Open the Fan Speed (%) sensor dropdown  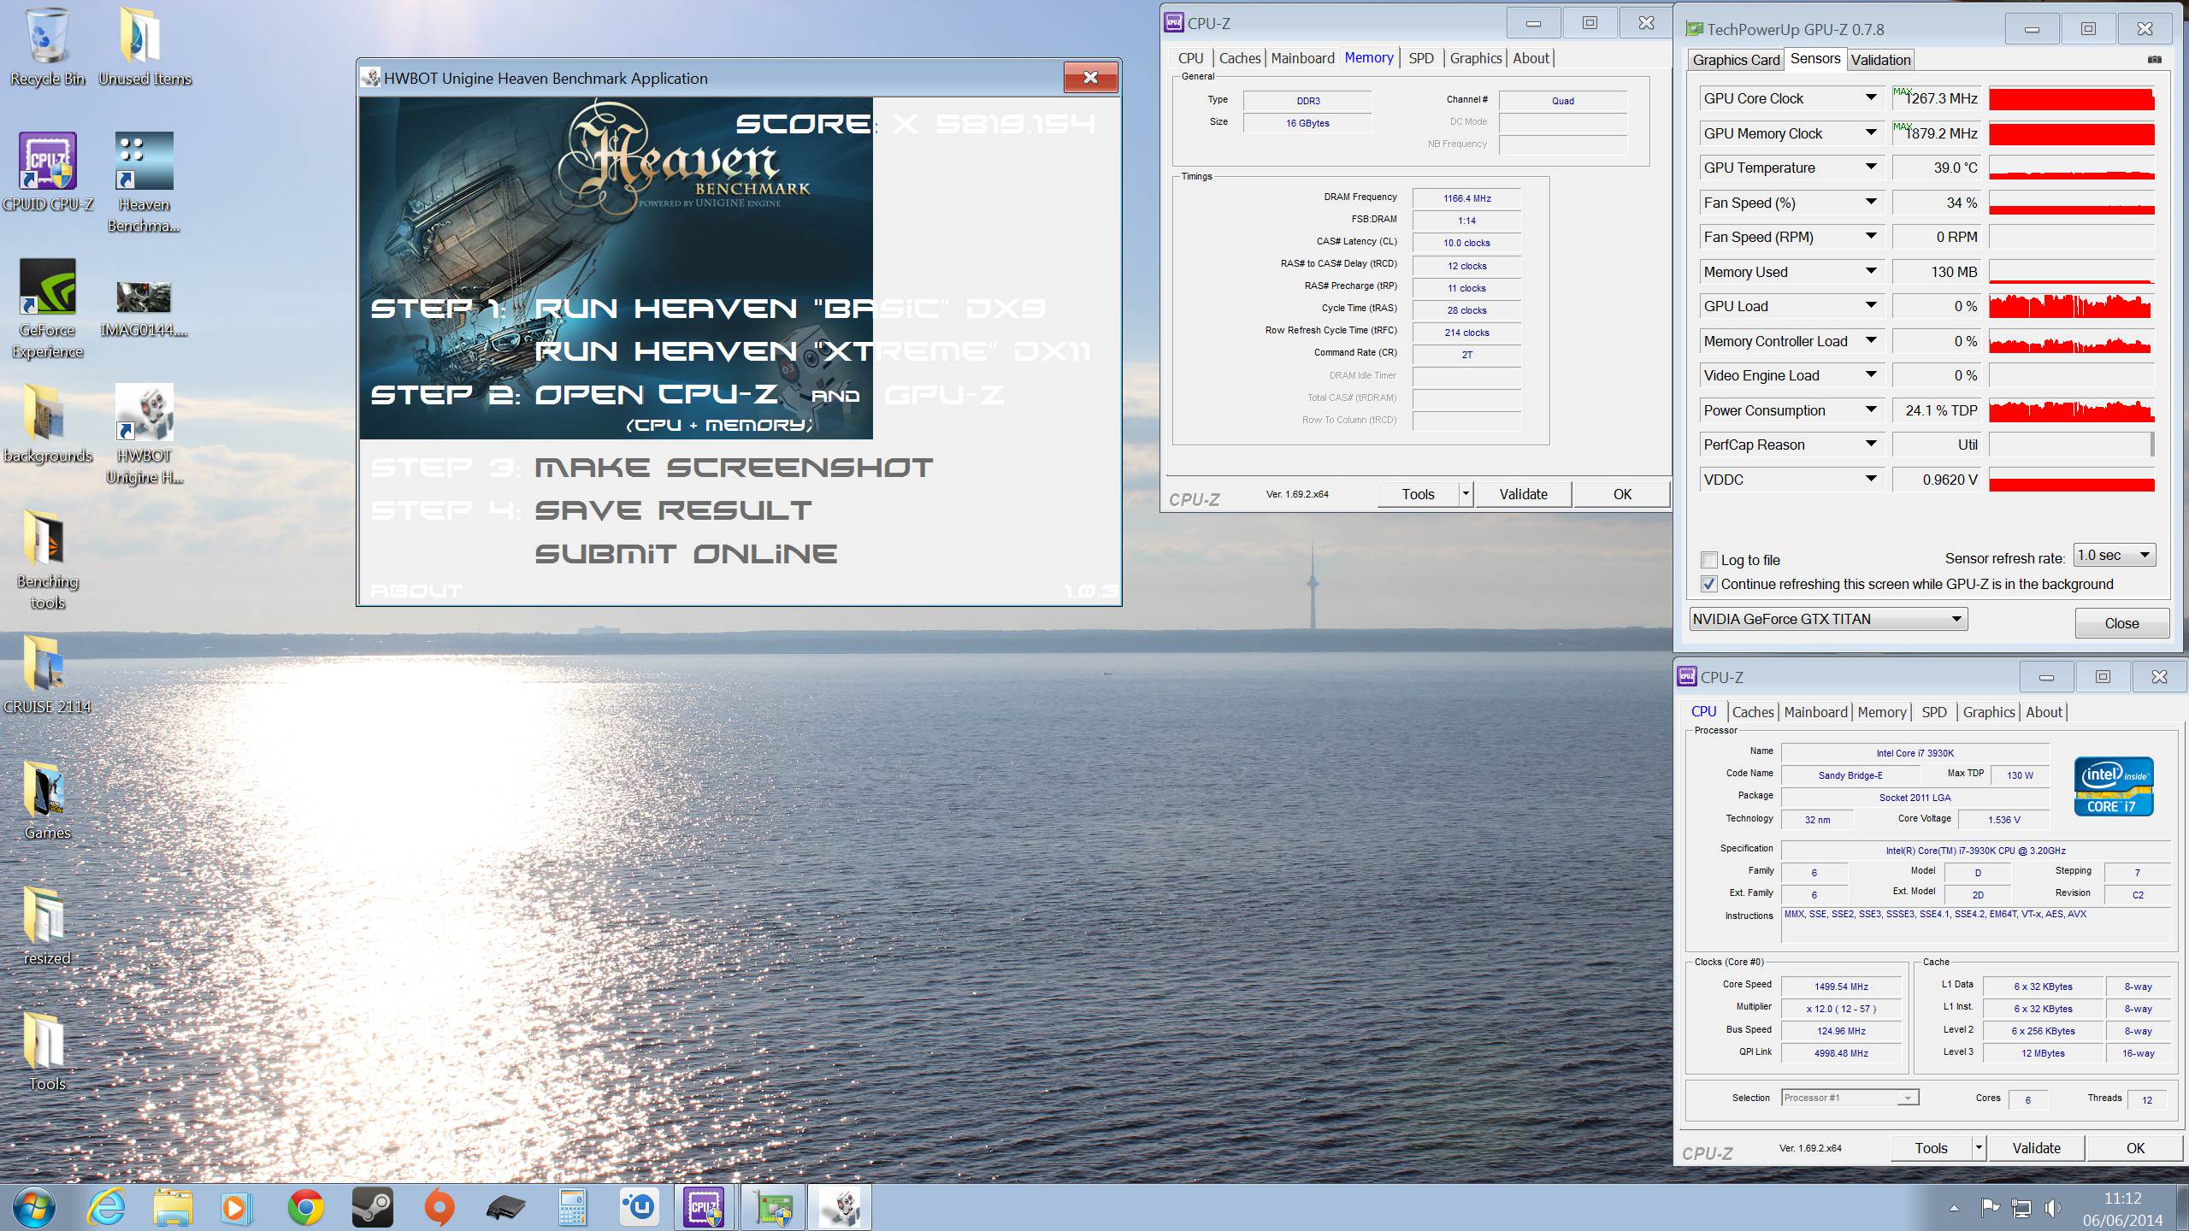pos(1871,203)
